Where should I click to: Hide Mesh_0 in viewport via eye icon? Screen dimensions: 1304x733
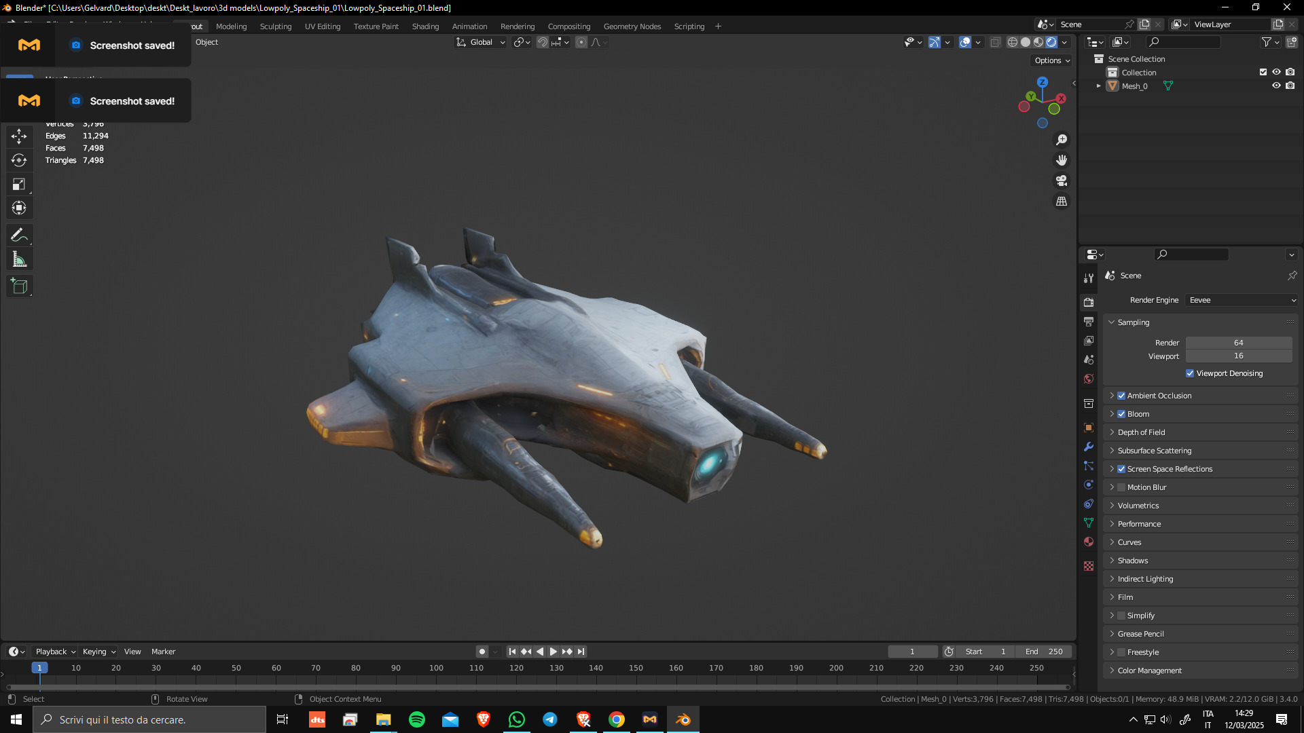(1276, 86)
